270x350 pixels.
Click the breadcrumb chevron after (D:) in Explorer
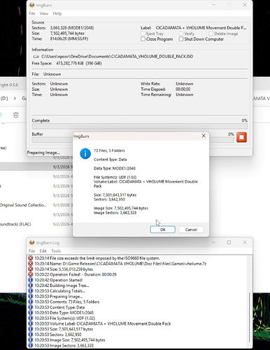click(x=15, y=99)
